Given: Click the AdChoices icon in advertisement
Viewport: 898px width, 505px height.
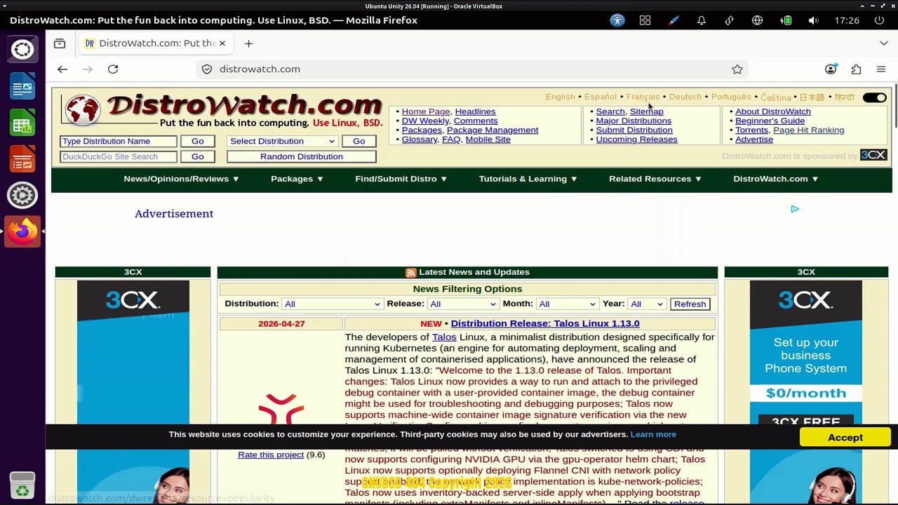Looking at the screenshot, I should (795, 209).
